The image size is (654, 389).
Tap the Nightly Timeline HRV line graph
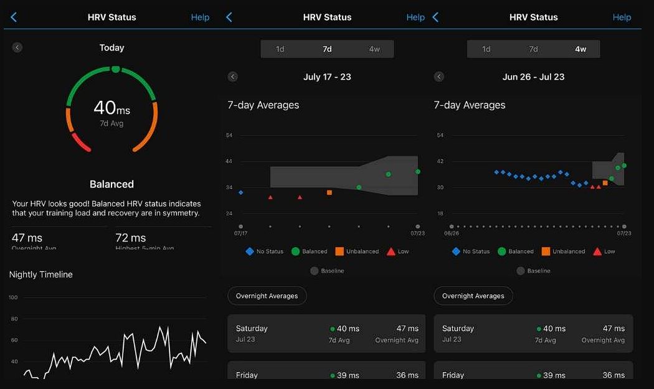(x=115, y=352)
